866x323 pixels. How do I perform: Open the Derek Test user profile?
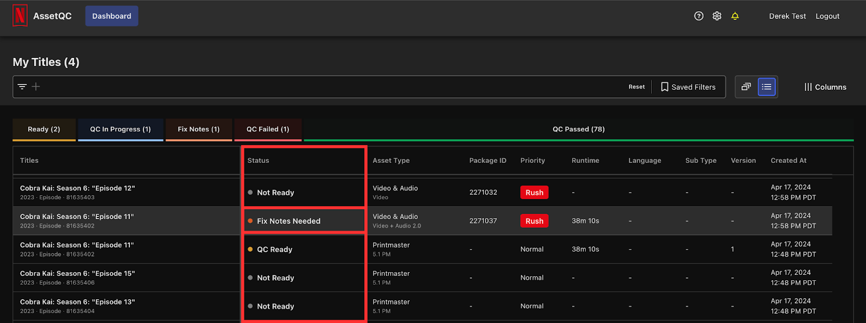tap(788, 16)
